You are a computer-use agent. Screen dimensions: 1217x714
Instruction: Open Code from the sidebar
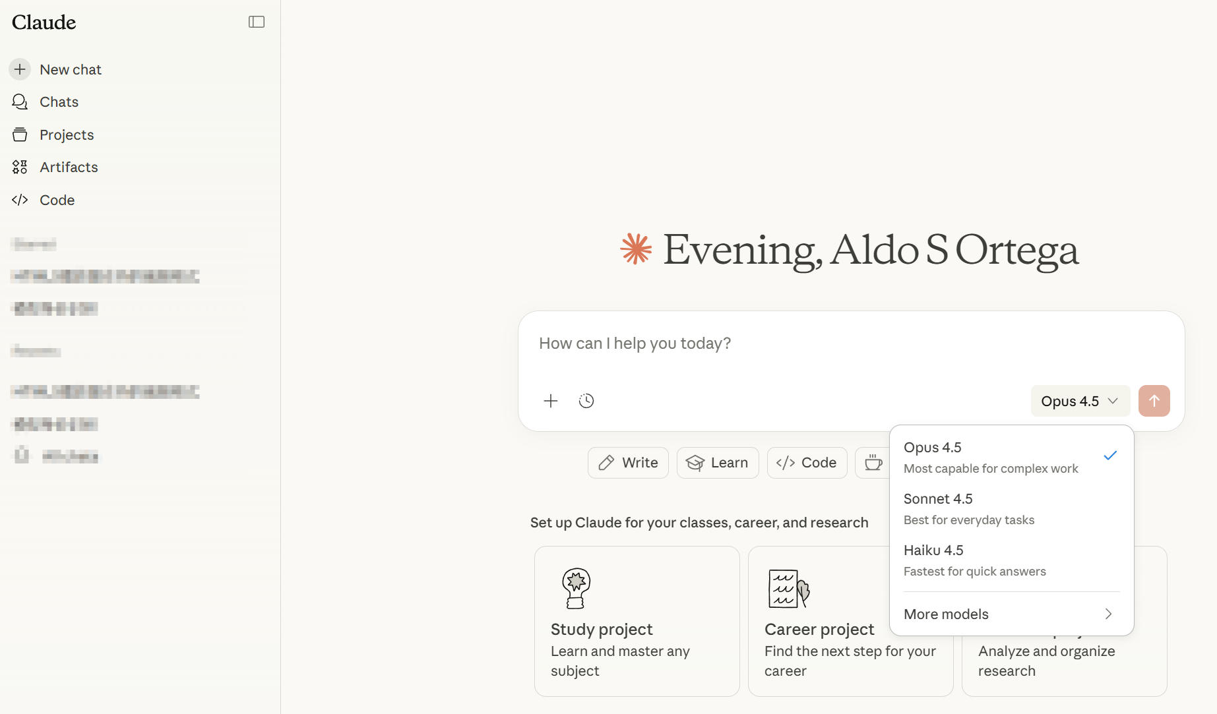57,200
